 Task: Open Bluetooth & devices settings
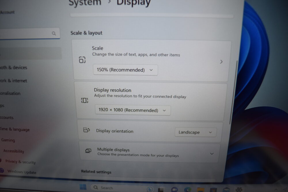pyautogui.click(x=14, y=68)
